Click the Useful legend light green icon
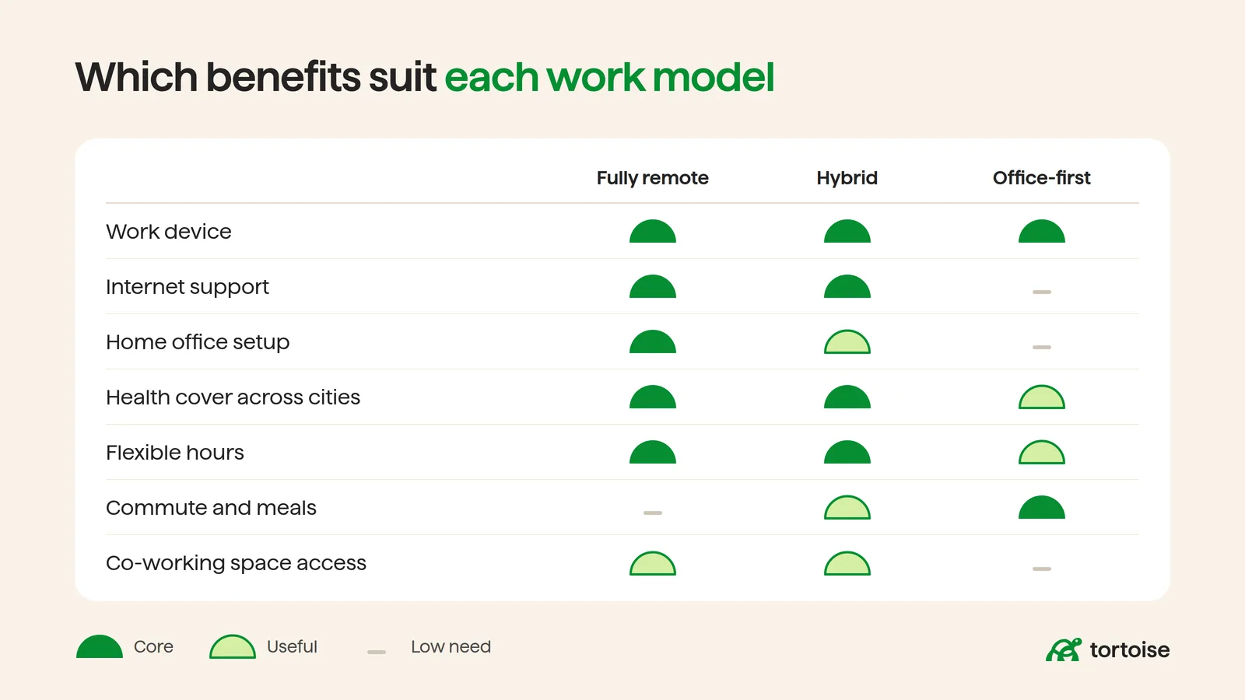 233,646
